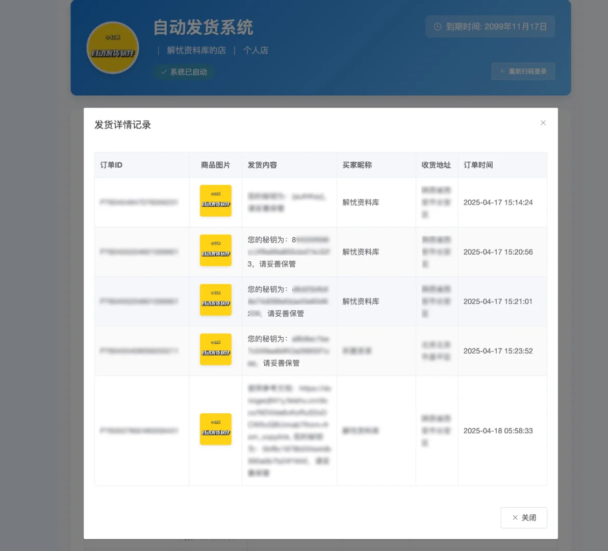Click the 个人店 label

pyautogui.click(x=256, y=51)
